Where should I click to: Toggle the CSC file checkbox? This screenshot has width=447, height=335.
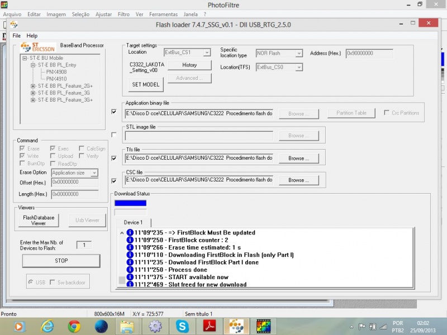[x=114, y=181]
